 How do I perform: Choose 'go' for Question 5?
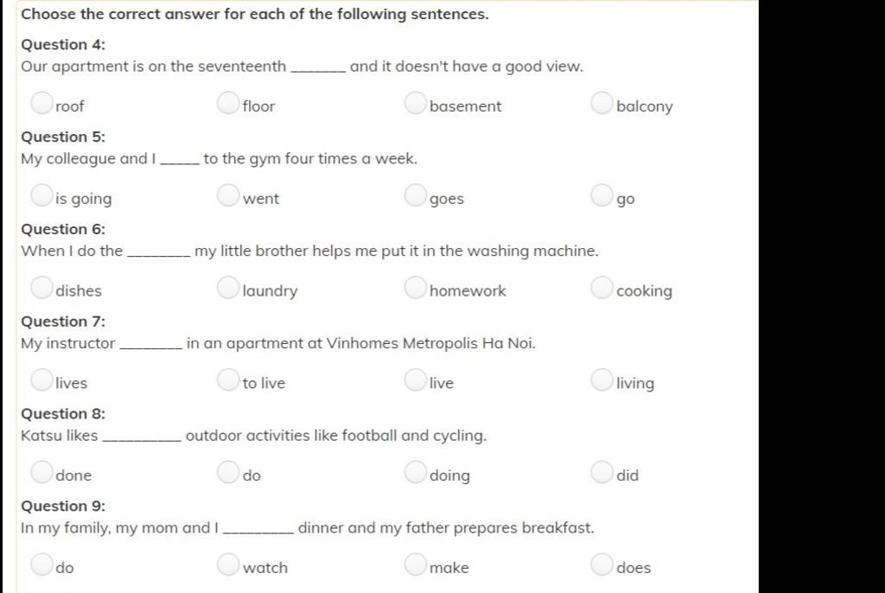click(602, 194)
